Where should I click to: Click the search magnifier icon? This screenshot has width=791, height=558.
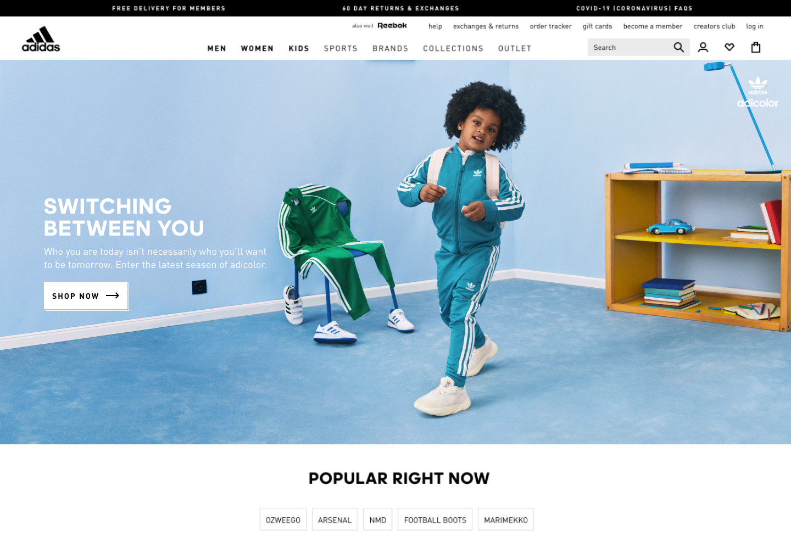[x=678, y=48]
